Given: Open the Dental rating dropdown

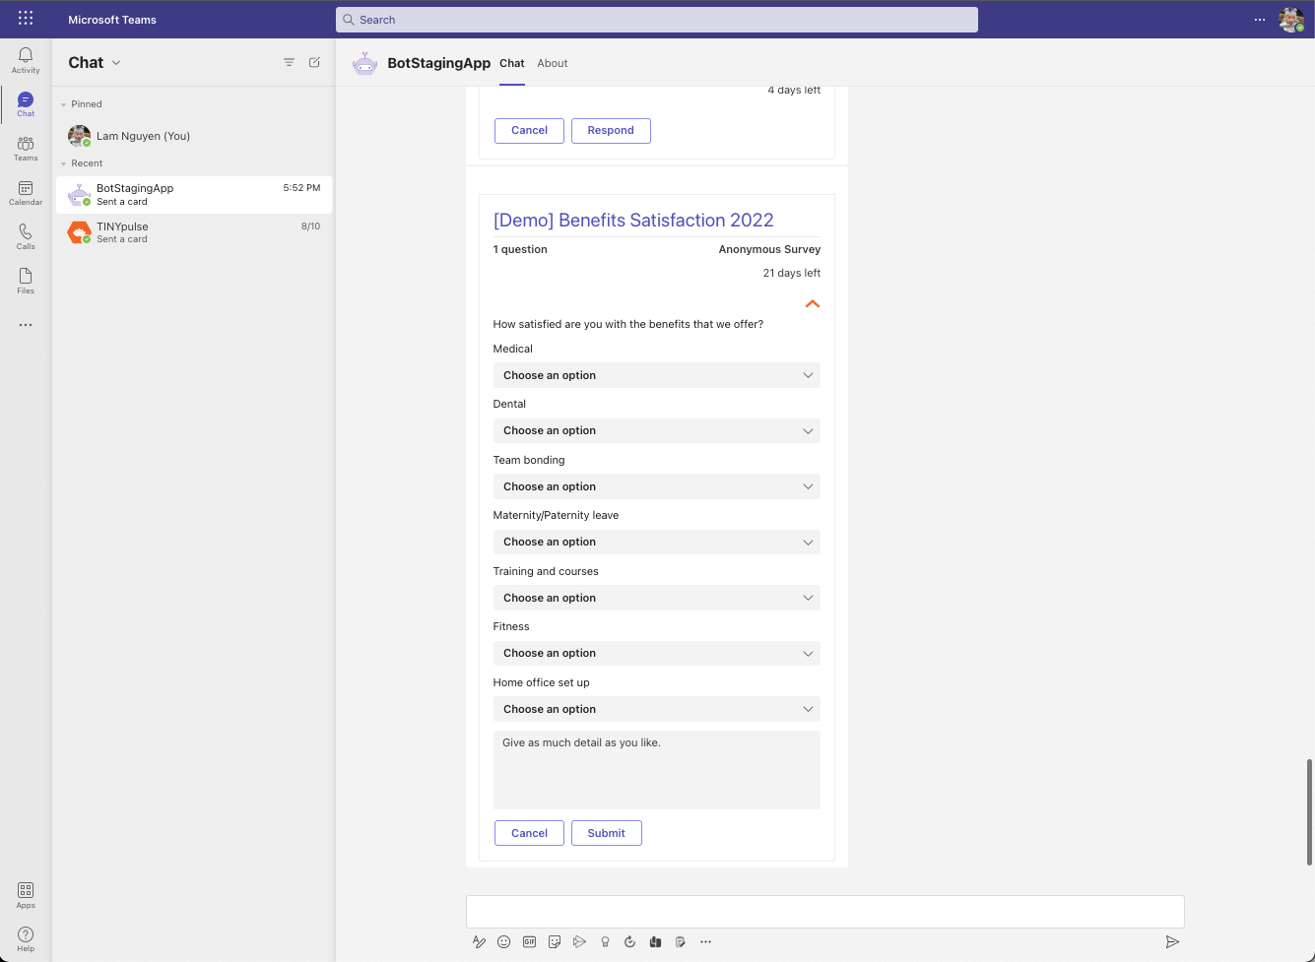Looking at the screenshot, I should (656, 430).
